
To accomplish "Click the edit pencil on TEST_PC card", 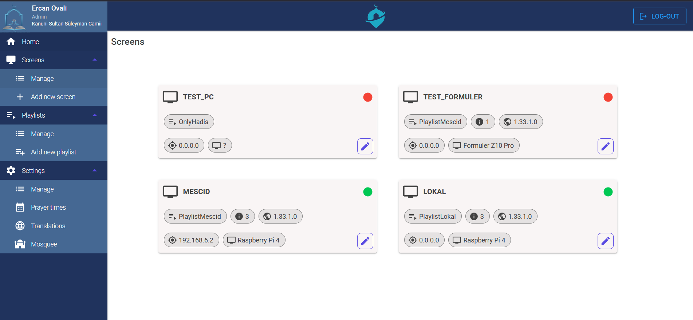I will click(365, 146).
